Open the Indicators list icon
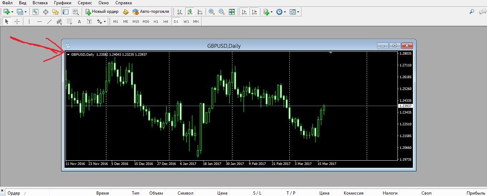The width and height of the screenshot is (487, 196). (x=266, y=11)
